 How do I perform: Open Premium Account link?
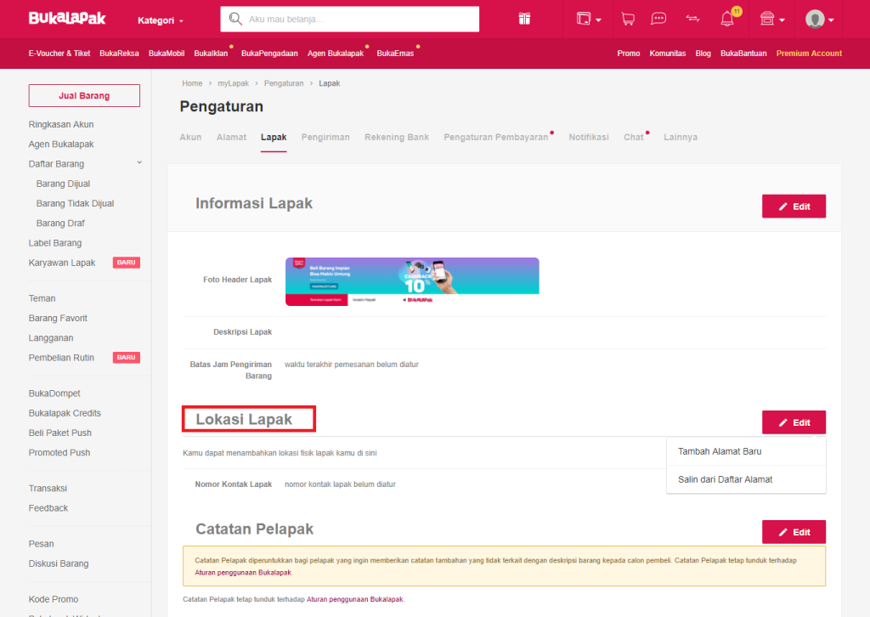809,54
